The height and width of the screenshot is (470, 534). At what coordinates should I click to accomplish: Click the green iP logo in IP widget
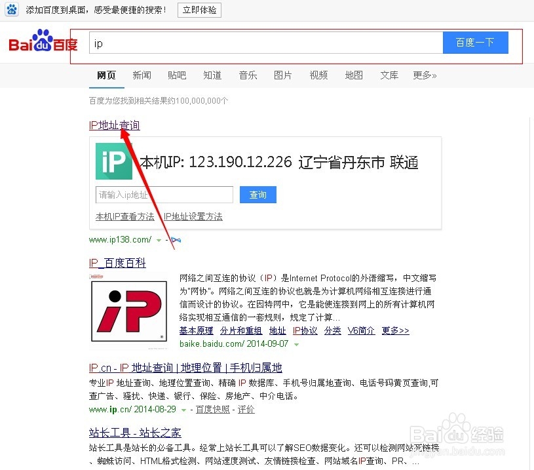click(114, 161)
